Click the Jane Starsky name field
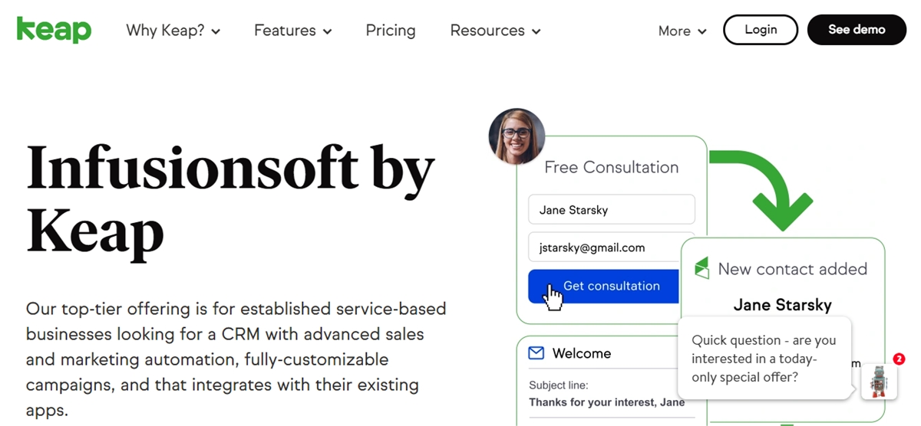921x426 pixels. [x=612, y=210]
